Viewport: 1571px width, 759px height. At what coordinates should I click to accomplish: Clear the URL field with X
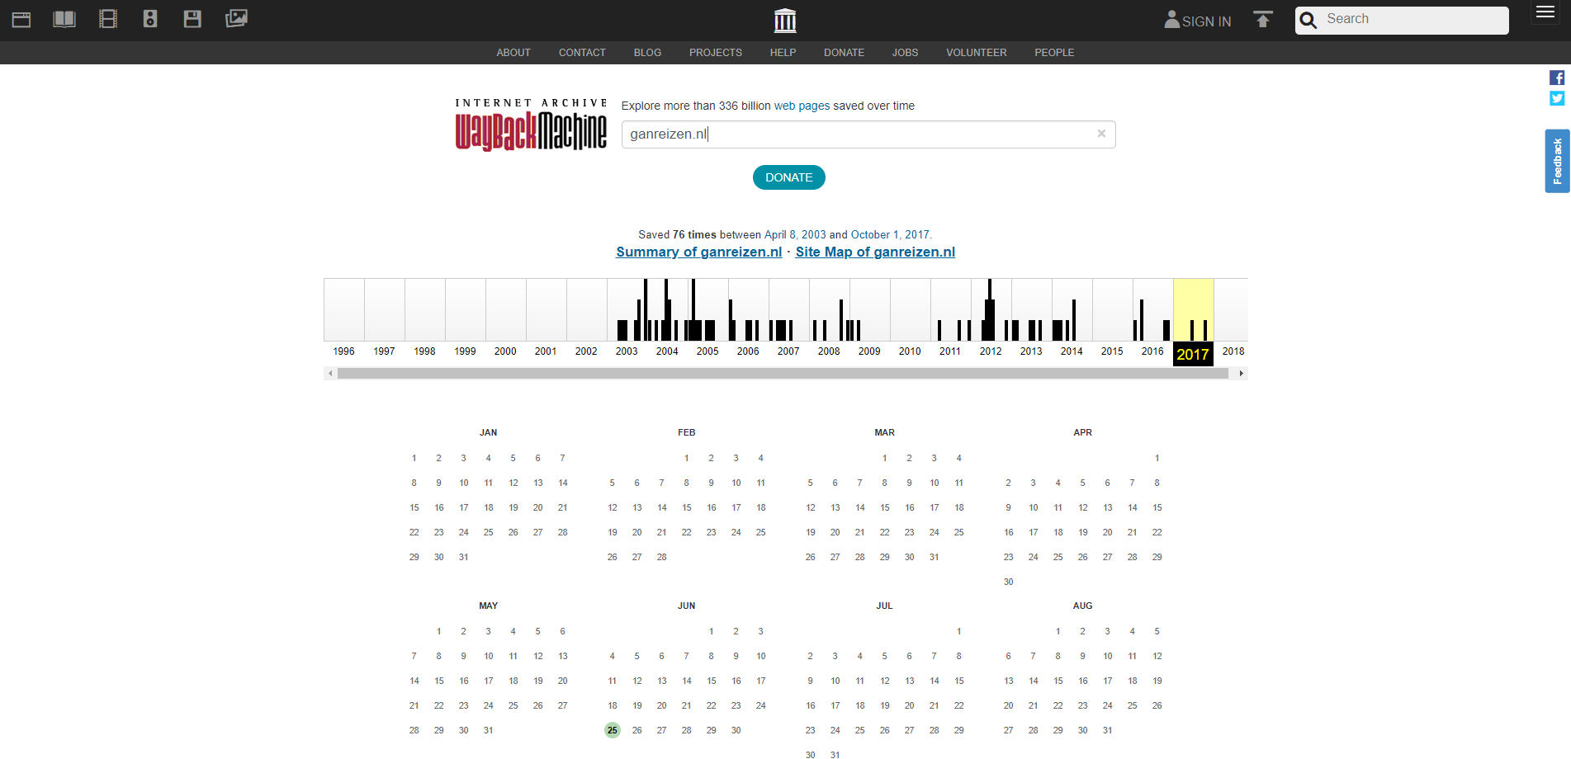[x=1101, y=134]
